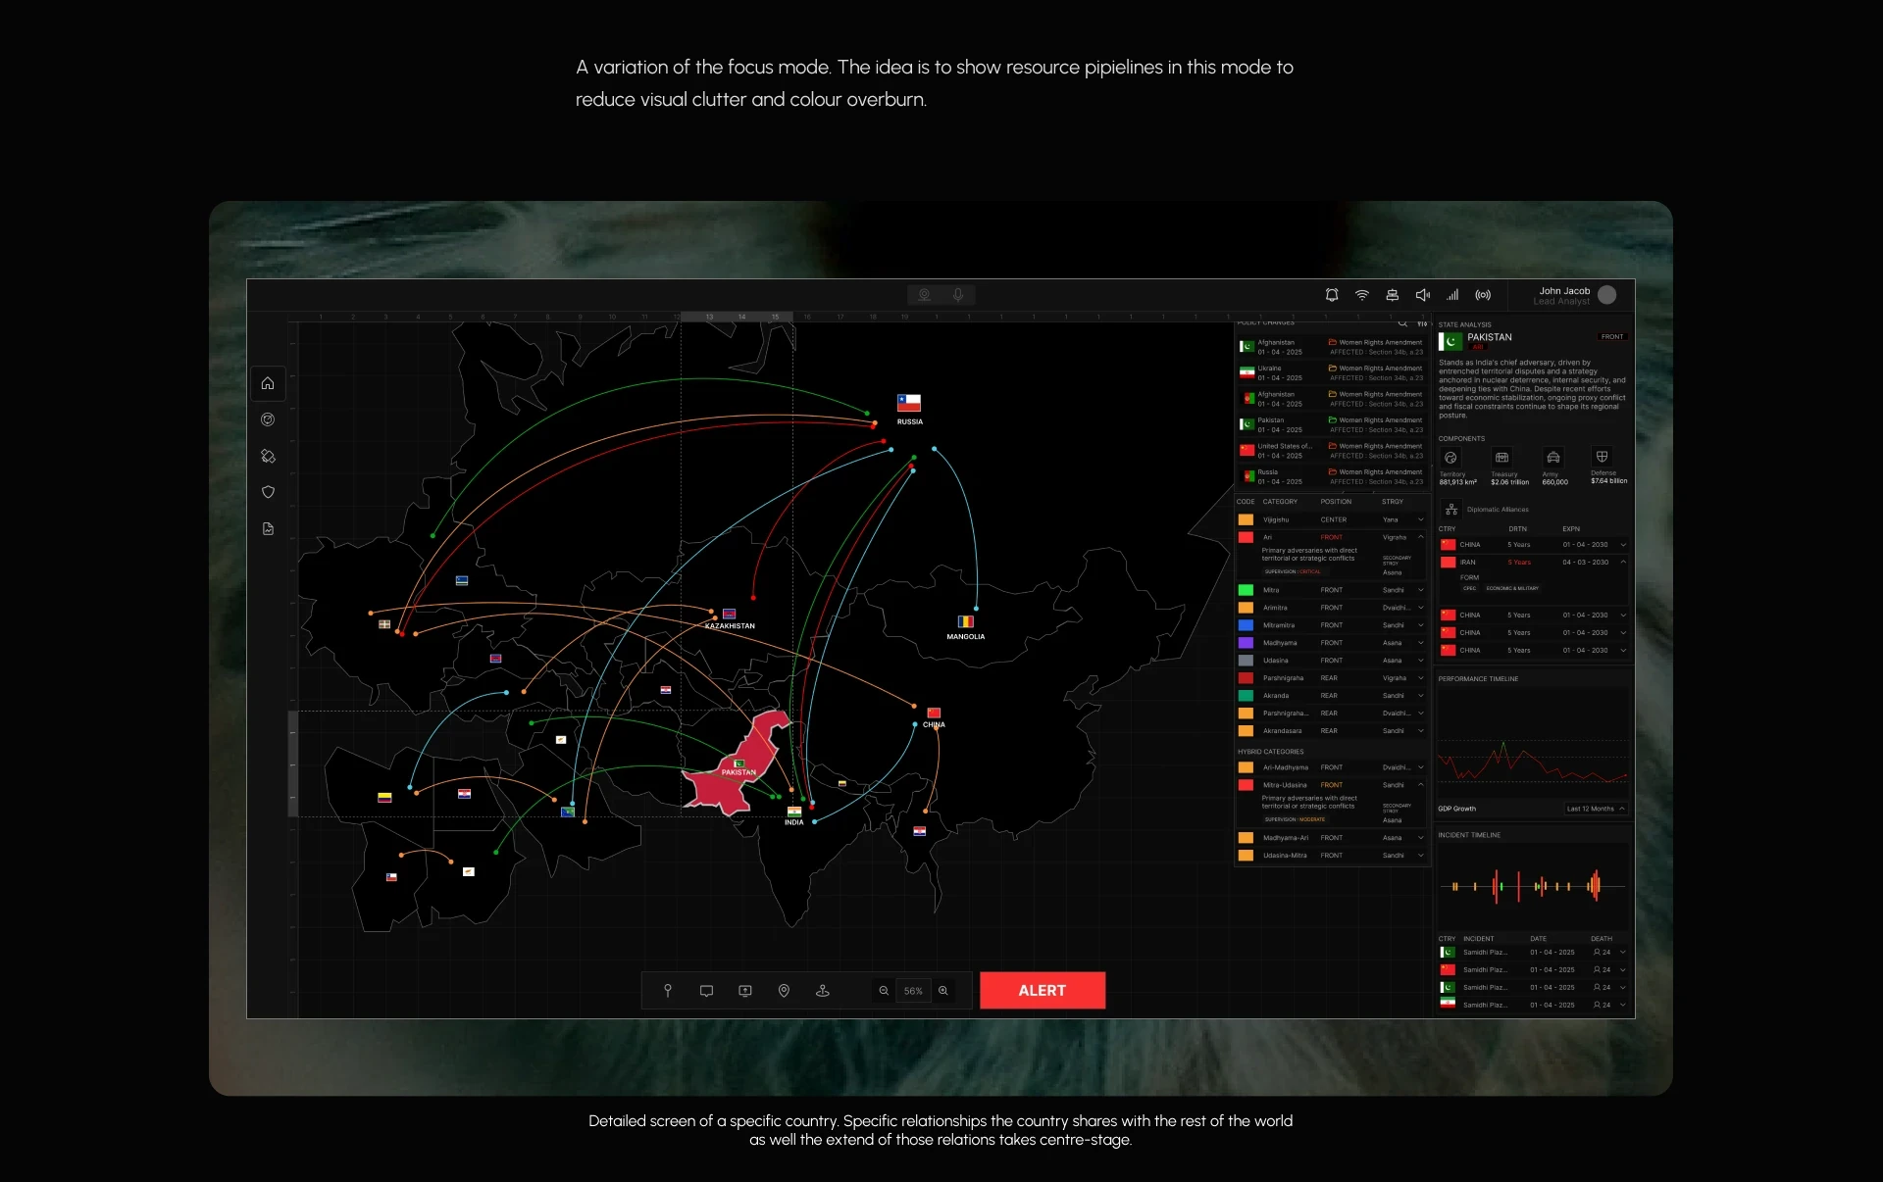The height and width of the screenshot is (1182, 1883).
Task: Toggle the microphone in top bar
Action: [958, 295]
